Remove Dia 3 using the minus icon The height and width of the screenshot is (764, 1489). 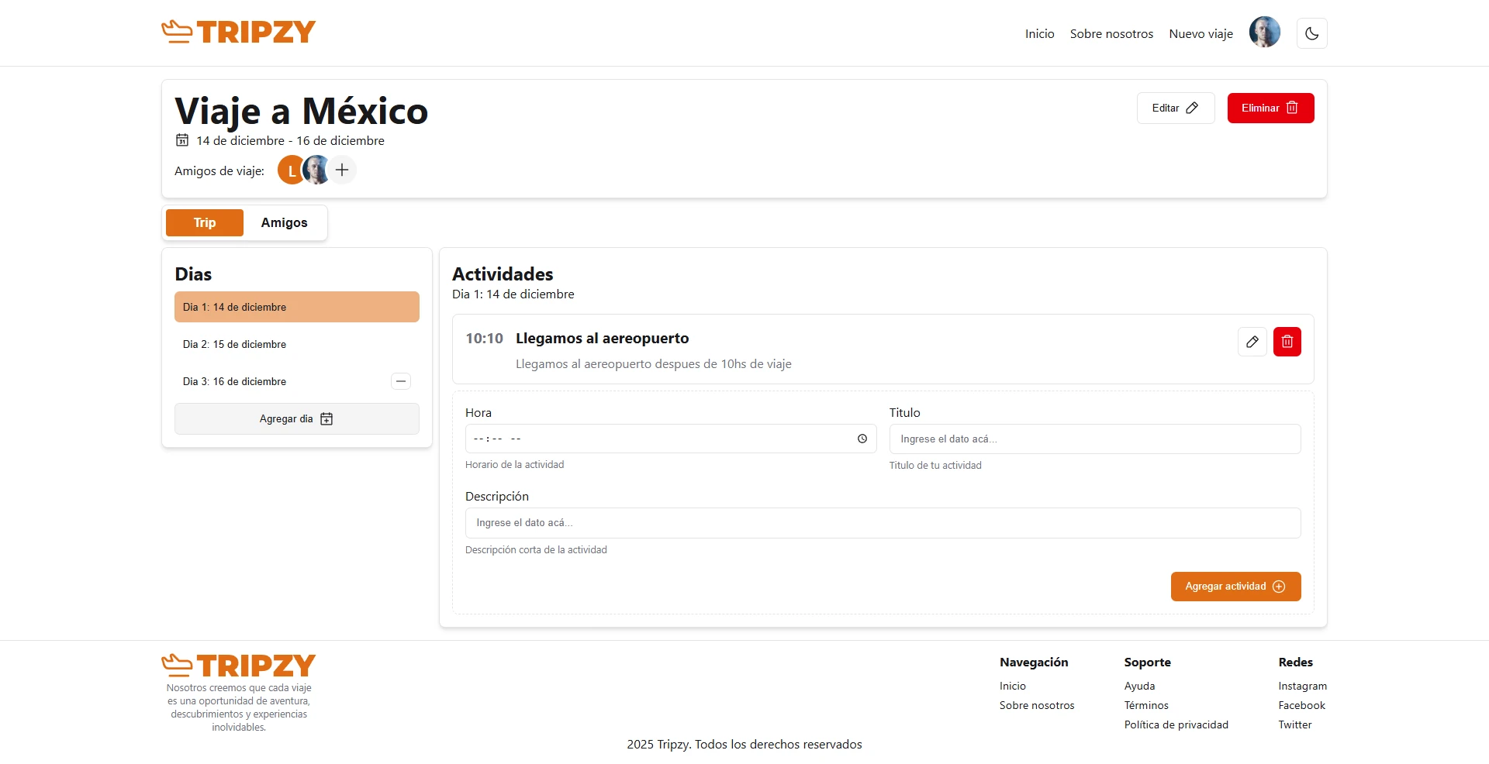(x=401, y=381)
